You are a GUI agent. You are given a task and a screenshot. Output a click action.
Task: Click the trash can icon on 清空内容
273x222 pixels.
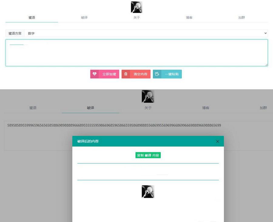(126, 74)
